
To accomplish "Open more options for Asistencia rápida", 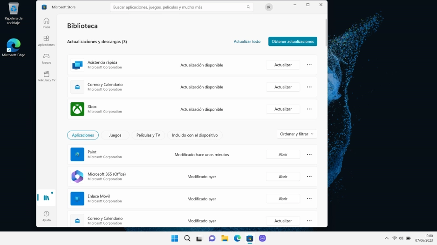I will tap(309, 65).
